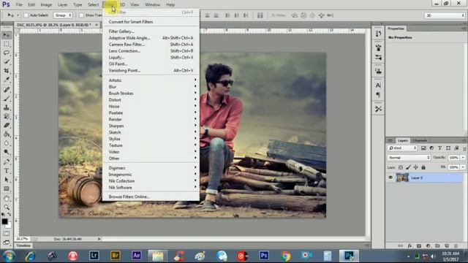Viewport: 468px width, 263px height.
Task: Toggle lock all padlock icon
Action: pos(423,167)
